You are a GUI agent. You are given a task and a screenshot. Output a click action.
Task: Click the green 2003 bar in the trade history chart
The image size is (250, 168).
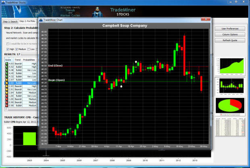point(29,139)
